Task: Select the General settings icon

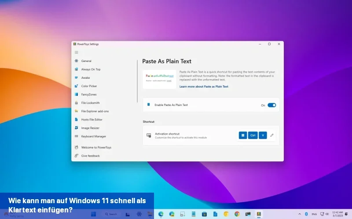Action: 77,61
